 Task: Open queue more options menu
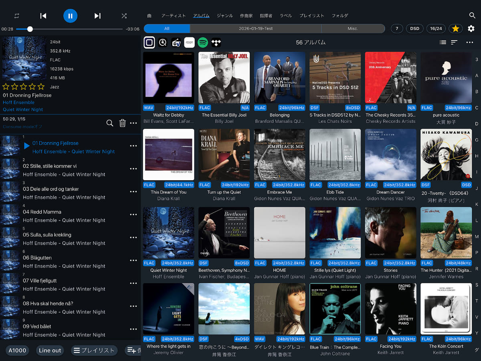[x=133, y=123]
